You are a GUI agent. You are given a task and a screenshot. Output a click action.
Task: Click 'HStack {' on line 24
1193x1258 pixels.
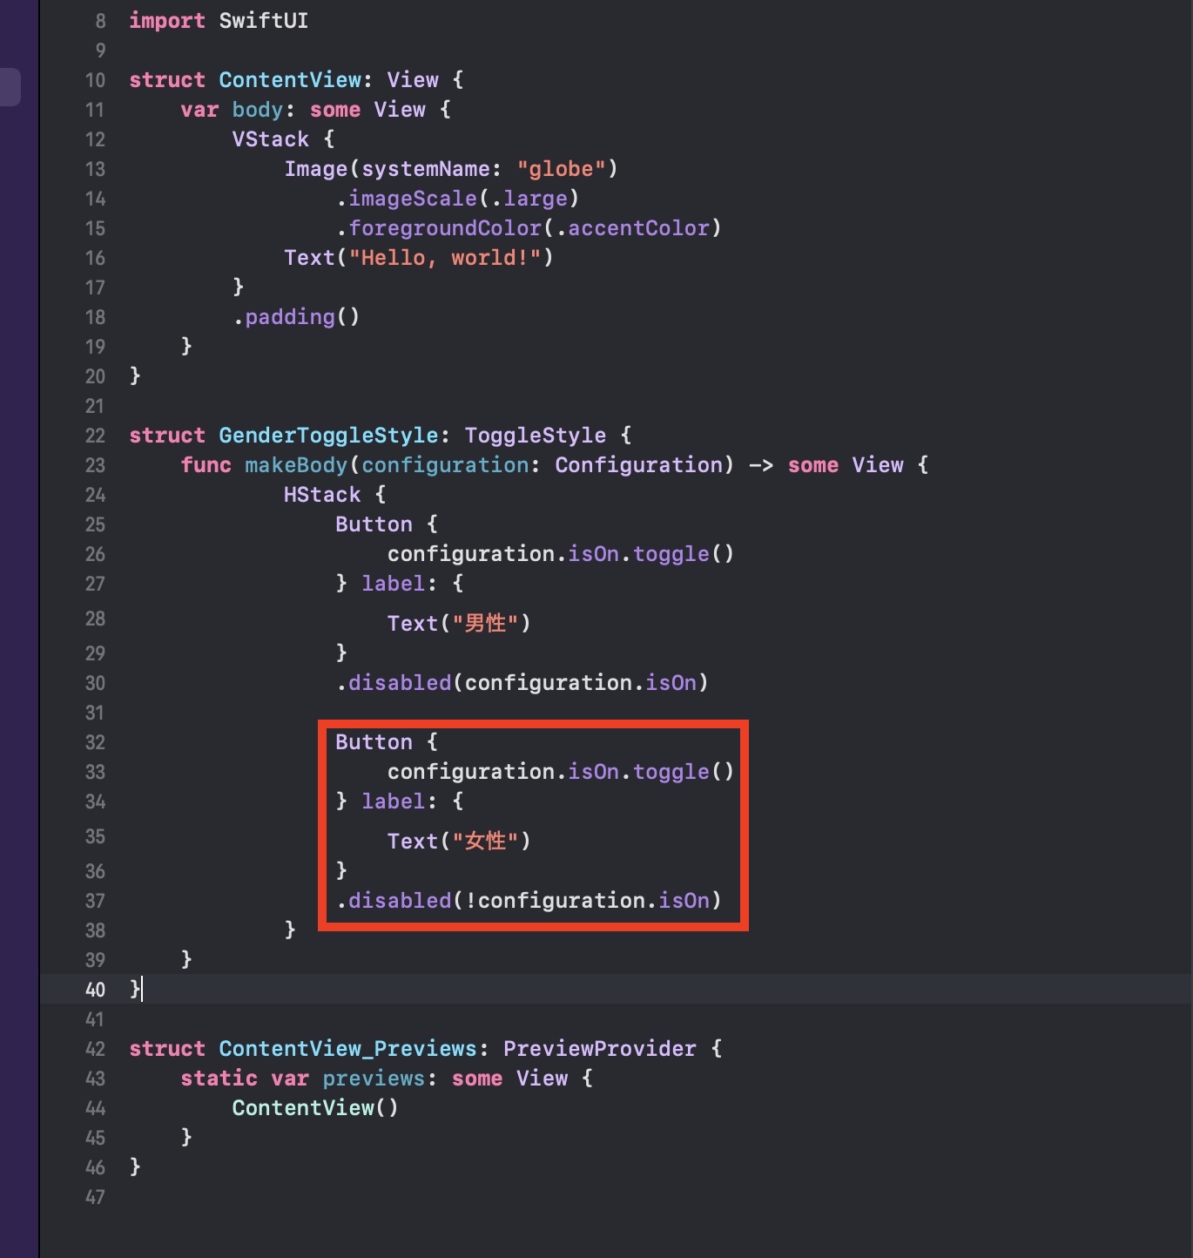(334, 495)
